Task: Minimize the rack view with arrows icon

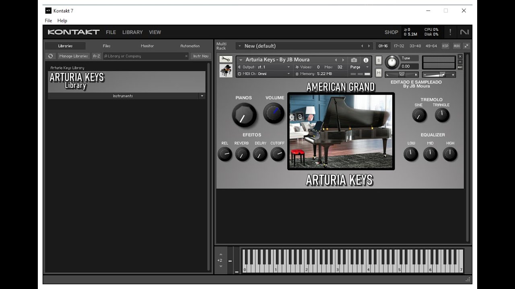Action: (466, 46)
